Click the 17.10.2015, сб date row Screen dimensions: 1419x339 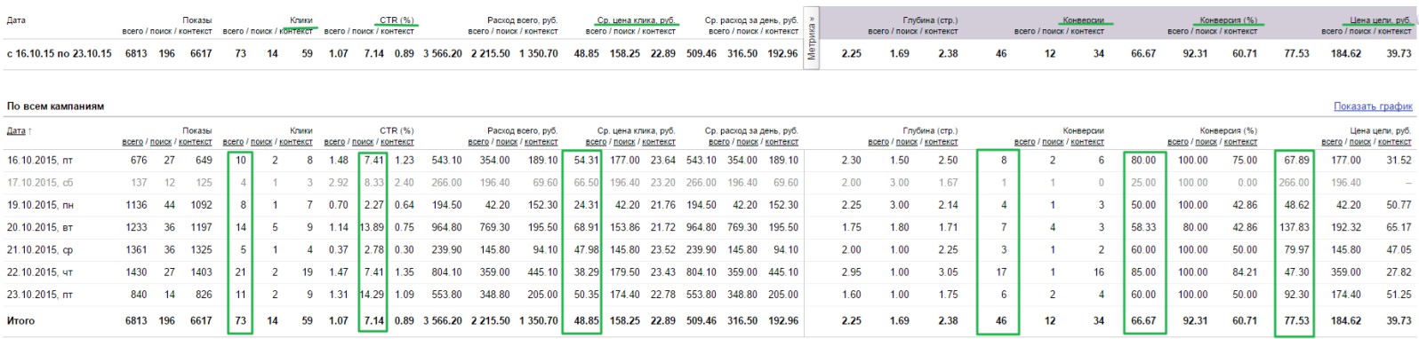coord(40,183)
